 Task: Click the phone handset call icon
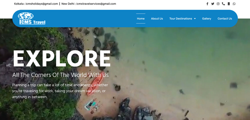(223, 4)
